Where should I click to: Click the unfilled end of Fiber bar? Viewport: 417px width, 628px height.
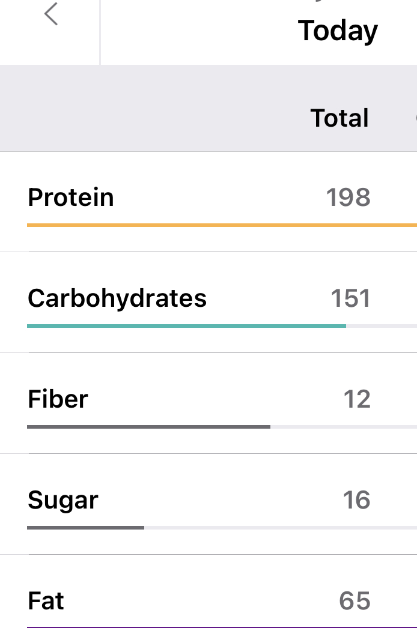pyautogui.click(x=342, y=427)
